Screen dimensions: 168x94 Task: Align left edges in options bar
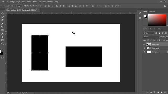click(x=57, y=6)
